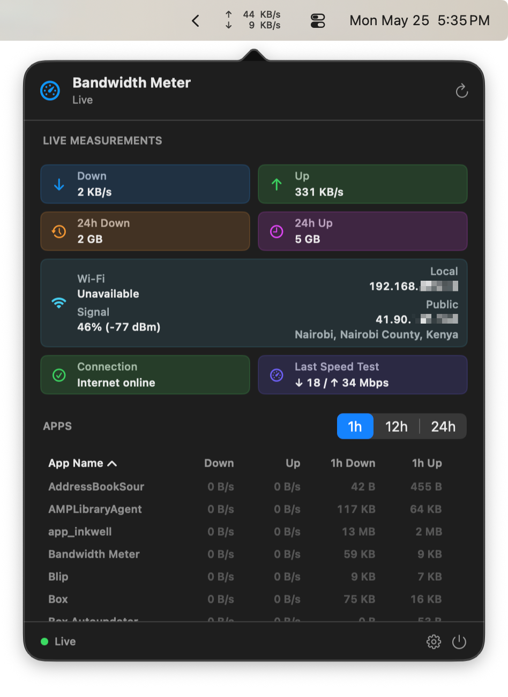Select the 1h time range tab
508x697 pixels.
(x=355, y=426)
